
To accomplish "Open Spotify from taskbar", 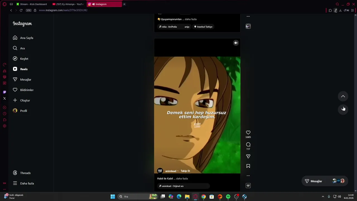I will pyautogui.click(x=228, y=197).
